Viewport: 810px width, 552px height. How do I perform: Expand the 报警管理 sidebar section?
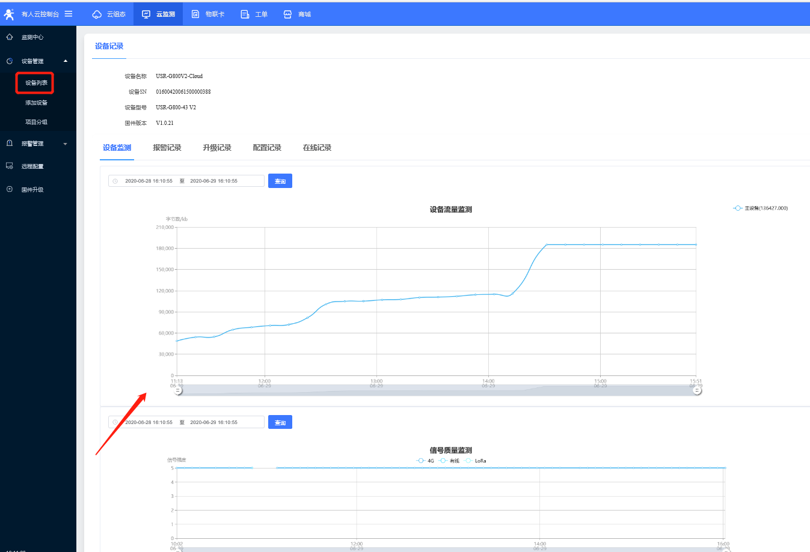click(65, 144)
